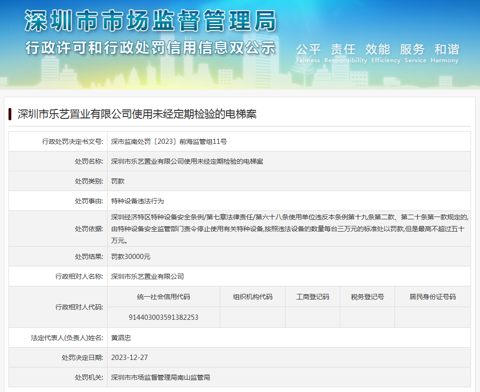Click the authority 深圳市市场监督管理局南山监管局
The height and width of the screenshot is (392, 480).
[161, 377]
